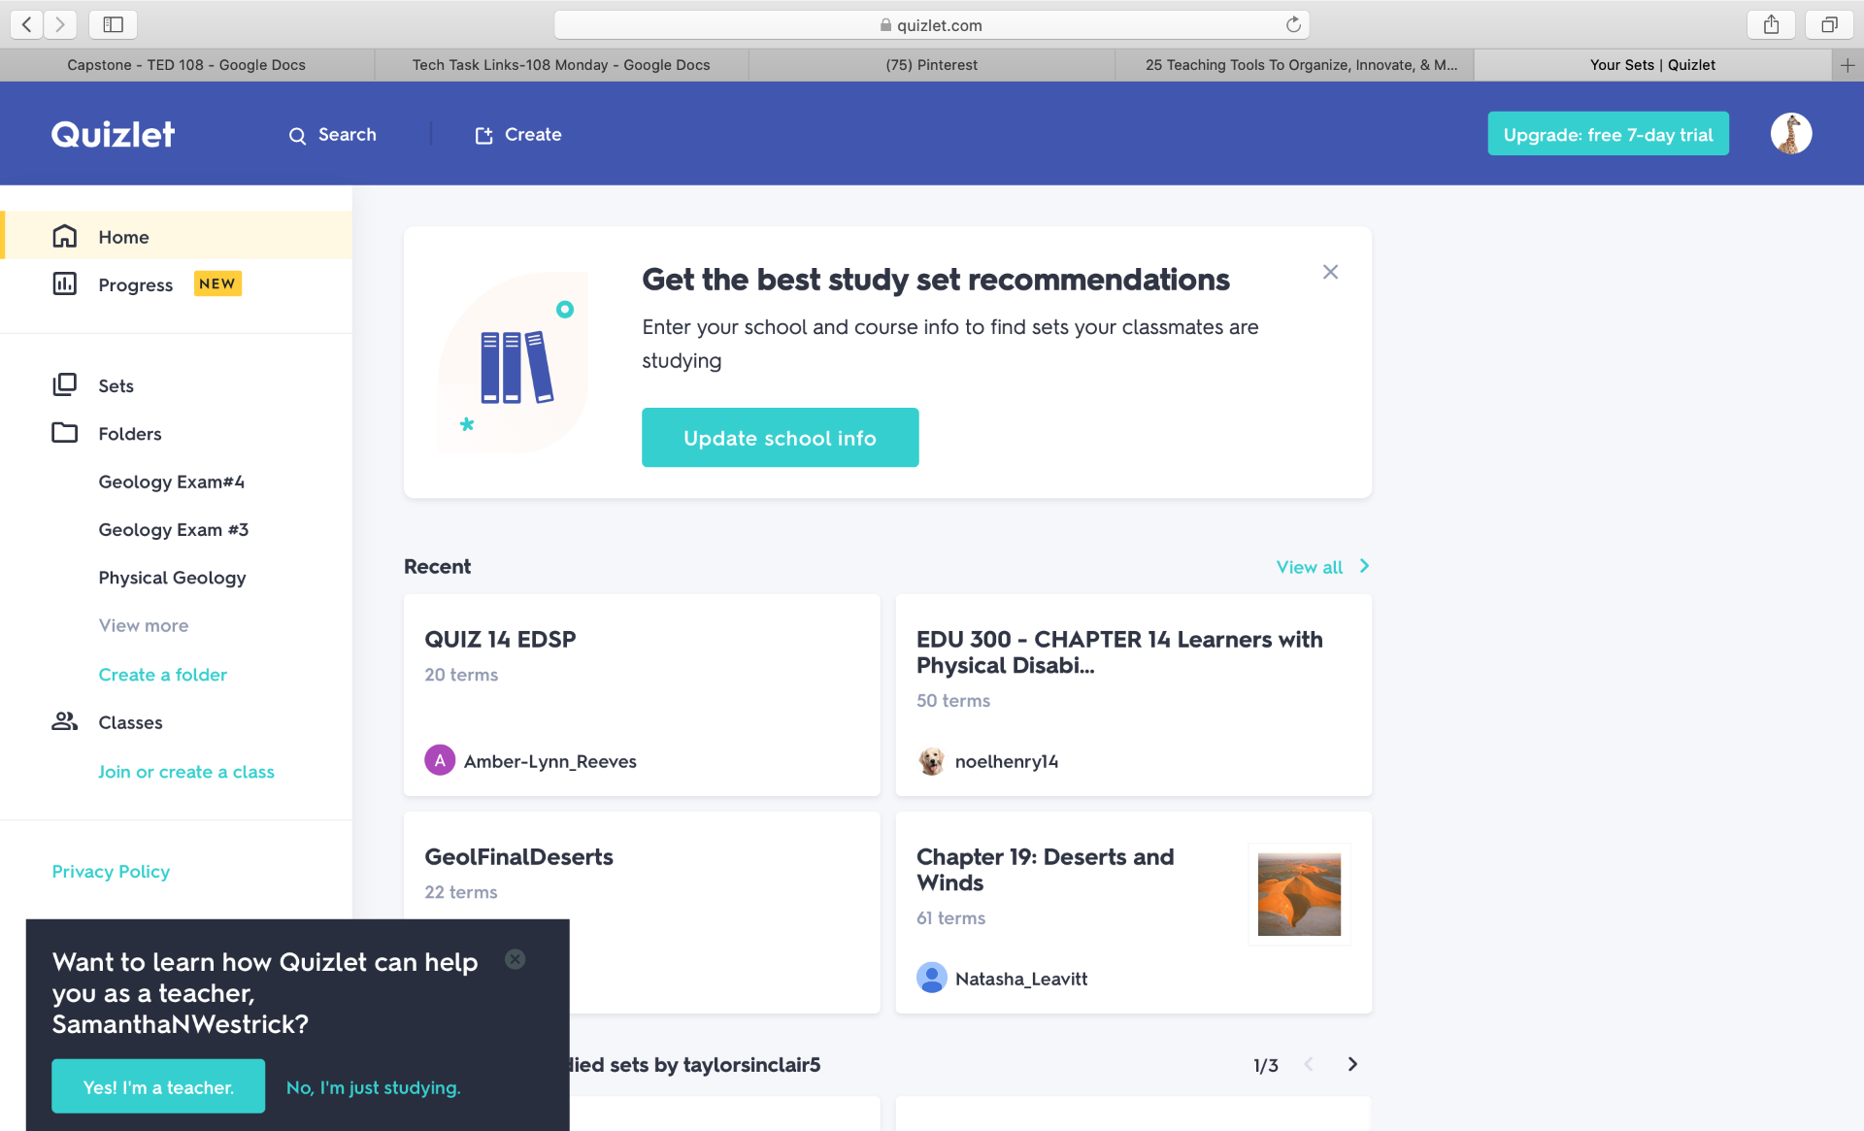
Task: Close the teacher help popup
Action: (x=516, y=959)
